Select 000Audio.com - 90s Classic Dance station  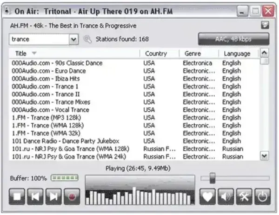(x=134, y=63)
